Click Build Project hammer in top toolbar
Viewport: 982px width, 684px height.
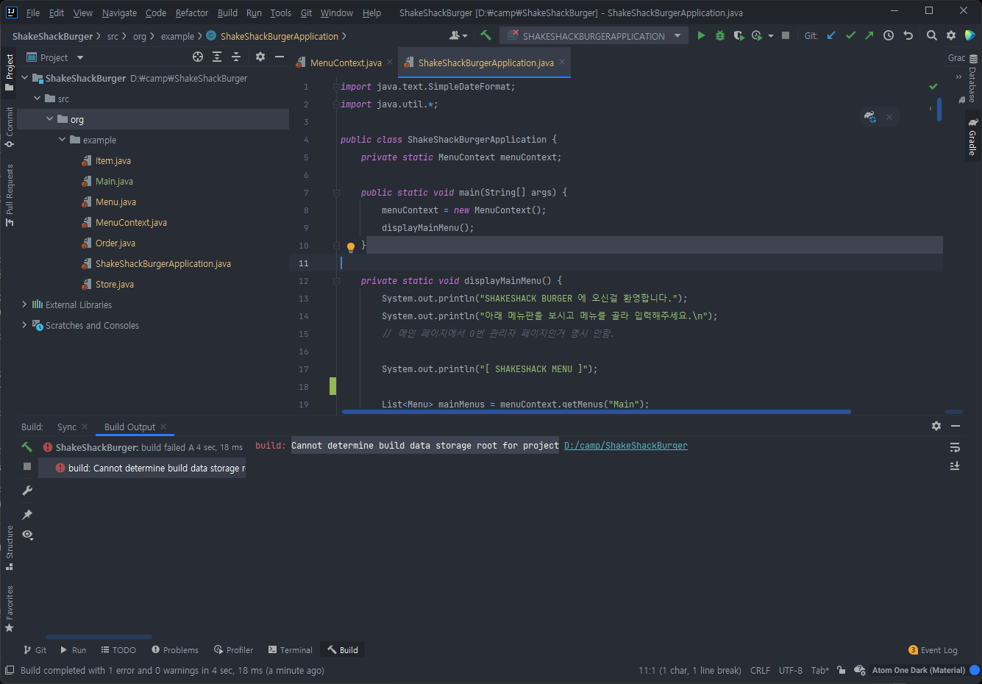(x=486, y=35)
